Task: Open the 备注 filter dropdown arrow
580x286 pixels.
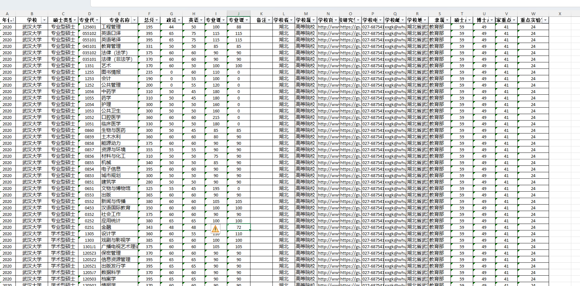Action: 269,20
